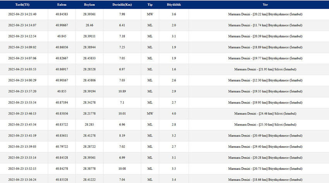Click the ML type in the 14:03:53 row

[150, 69]
